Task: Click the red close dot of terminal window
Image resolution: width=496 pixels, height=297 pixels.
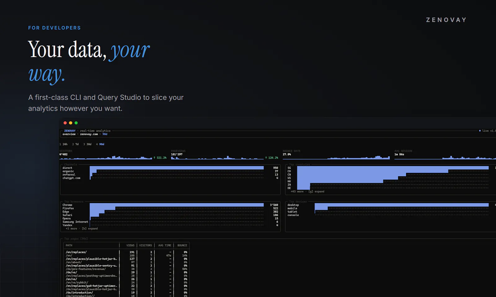Action: (x=65, y=123)
